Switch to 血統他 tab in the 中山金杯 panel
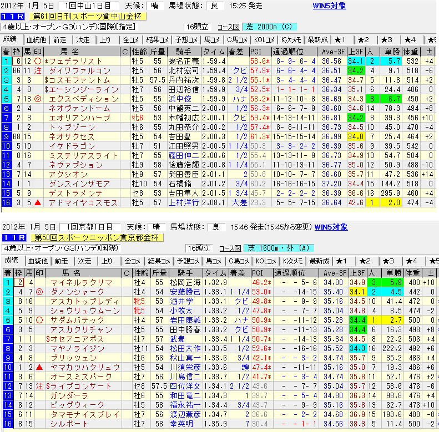Image resolution: width=439 pixels, height=432 pixels. [x=36, y=40]
